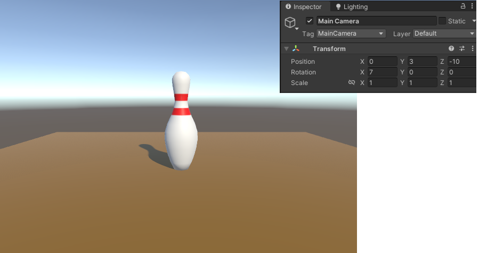Click the Rotation Z field
The height and width of the screenshot is (253, 479).
(462, 72)
